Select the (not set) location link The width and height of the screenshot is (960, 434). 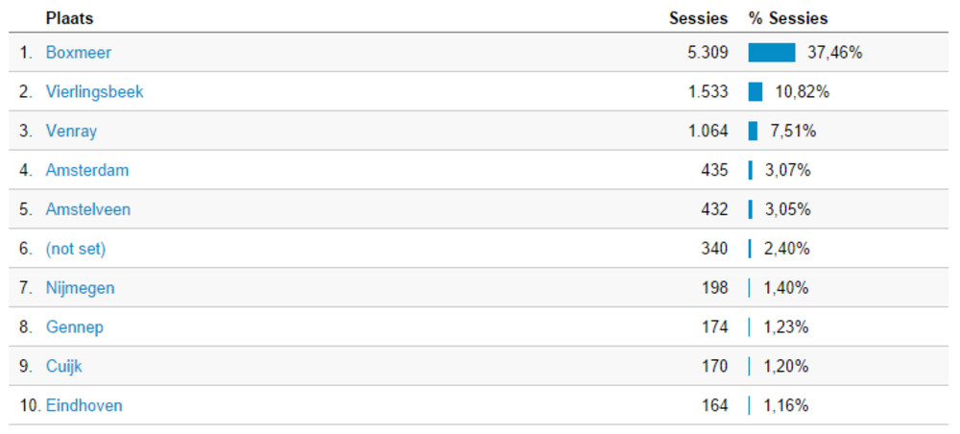coord(75,249)
